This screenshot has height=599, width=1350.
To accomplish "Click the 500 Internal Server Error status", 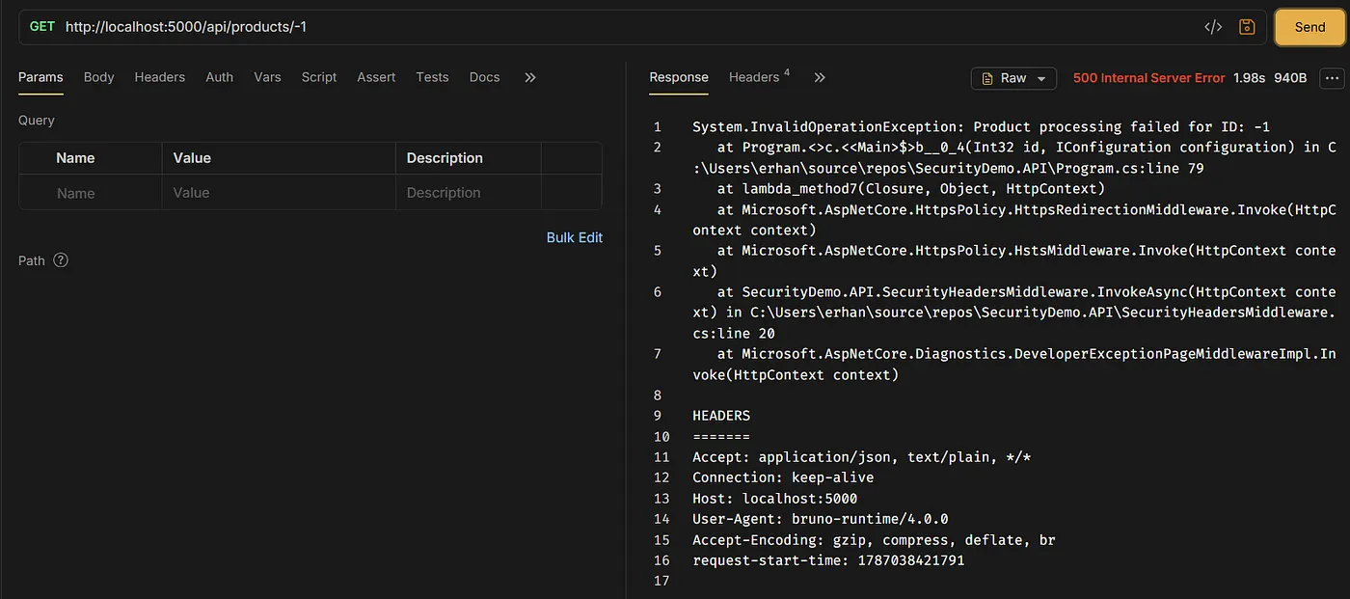I will pos(1148,78).
